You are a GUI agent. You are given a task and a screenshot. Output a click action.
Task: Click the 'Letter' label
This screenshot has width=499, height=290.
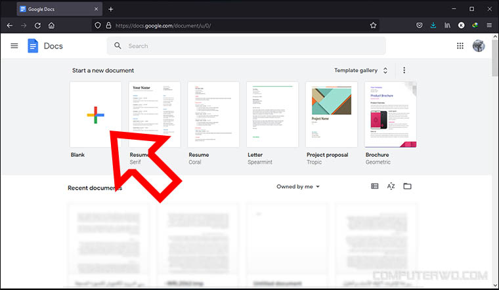[x=255, y=155]
